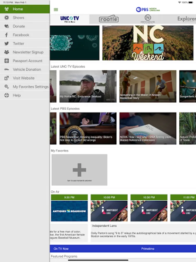Select Newsletter Signup menu entry
The width and height of the screenshot is (196, 262).
[25, 52]
